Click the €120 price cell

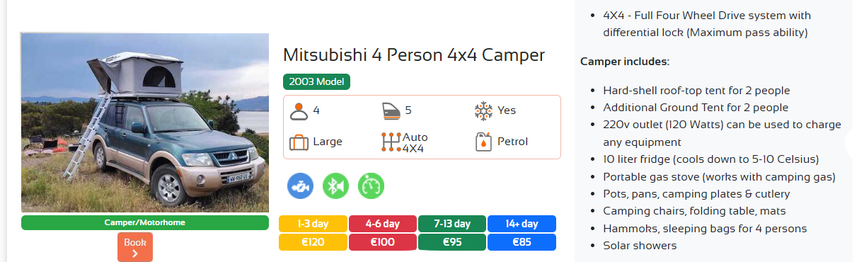pos(313,241)
